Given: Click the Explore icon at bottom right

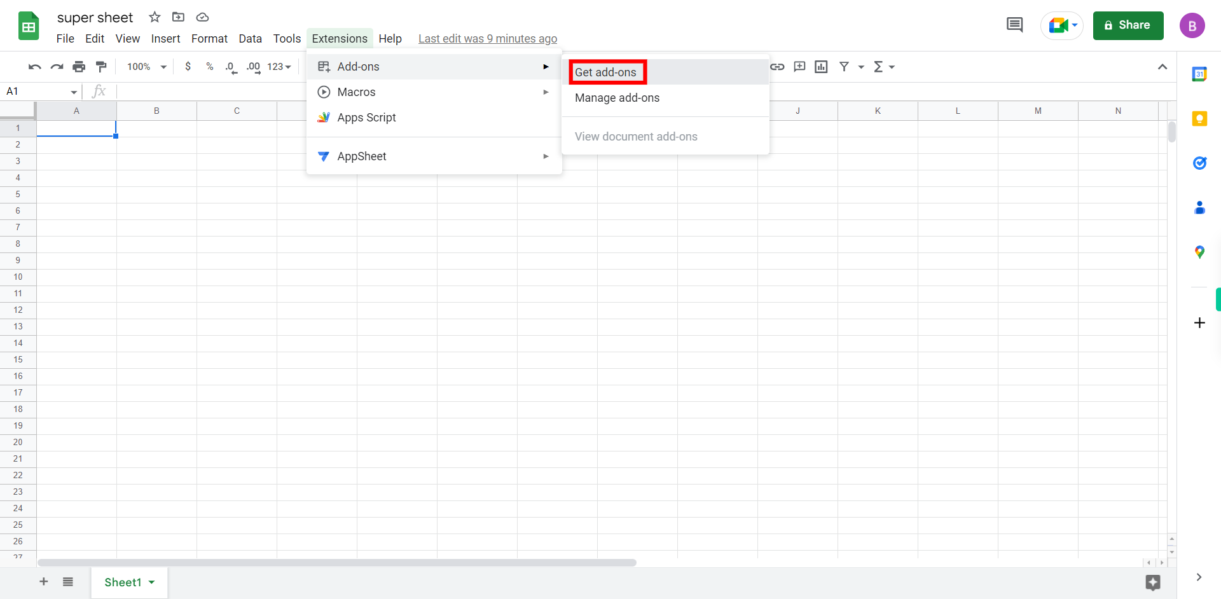Looking at the screenshot, I should 1153,582.
